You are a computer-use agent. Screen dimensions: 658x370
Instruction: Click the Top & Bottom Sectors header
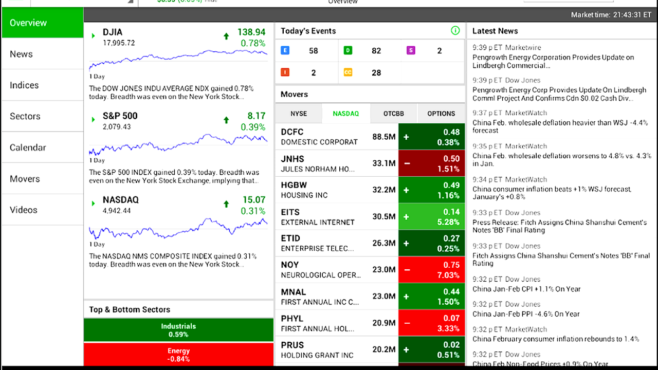pyautogui.click(x=130, y=309)
